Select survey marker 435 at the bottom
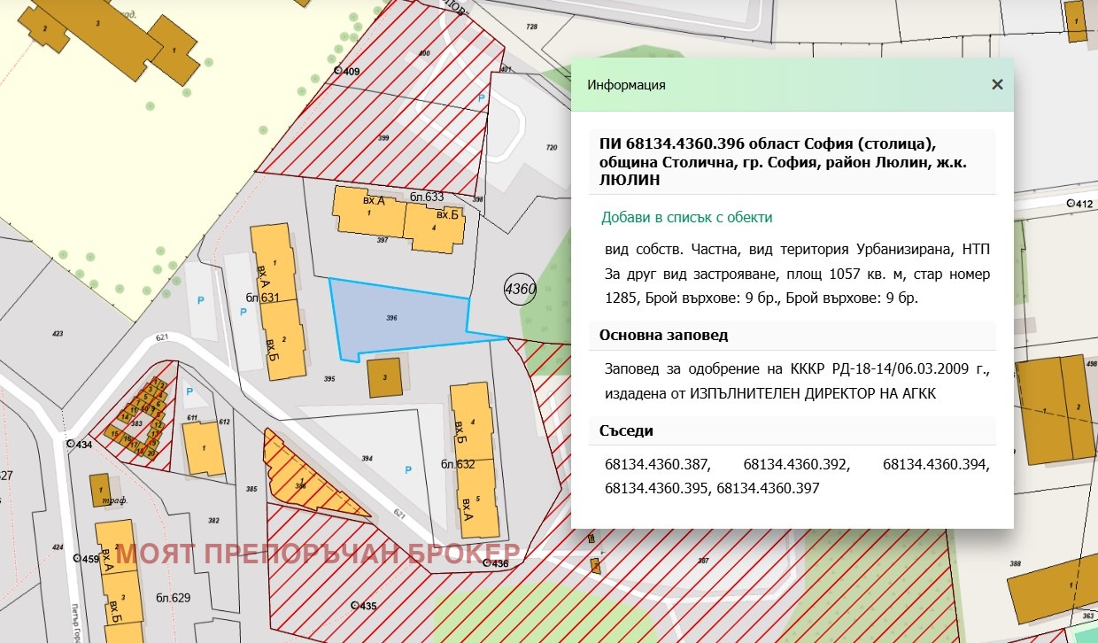 [353, 604]
